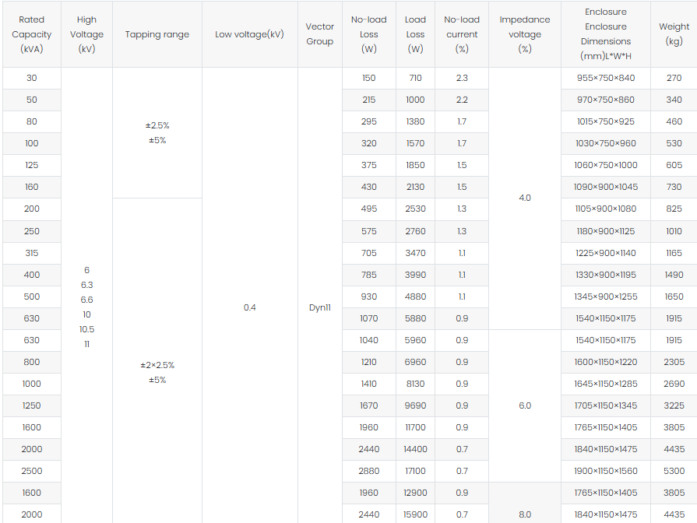The height and width of the screenshot is (523, 697).
Task: Select the 1900×1150×1560 dimensions cell
Action: 606,471
